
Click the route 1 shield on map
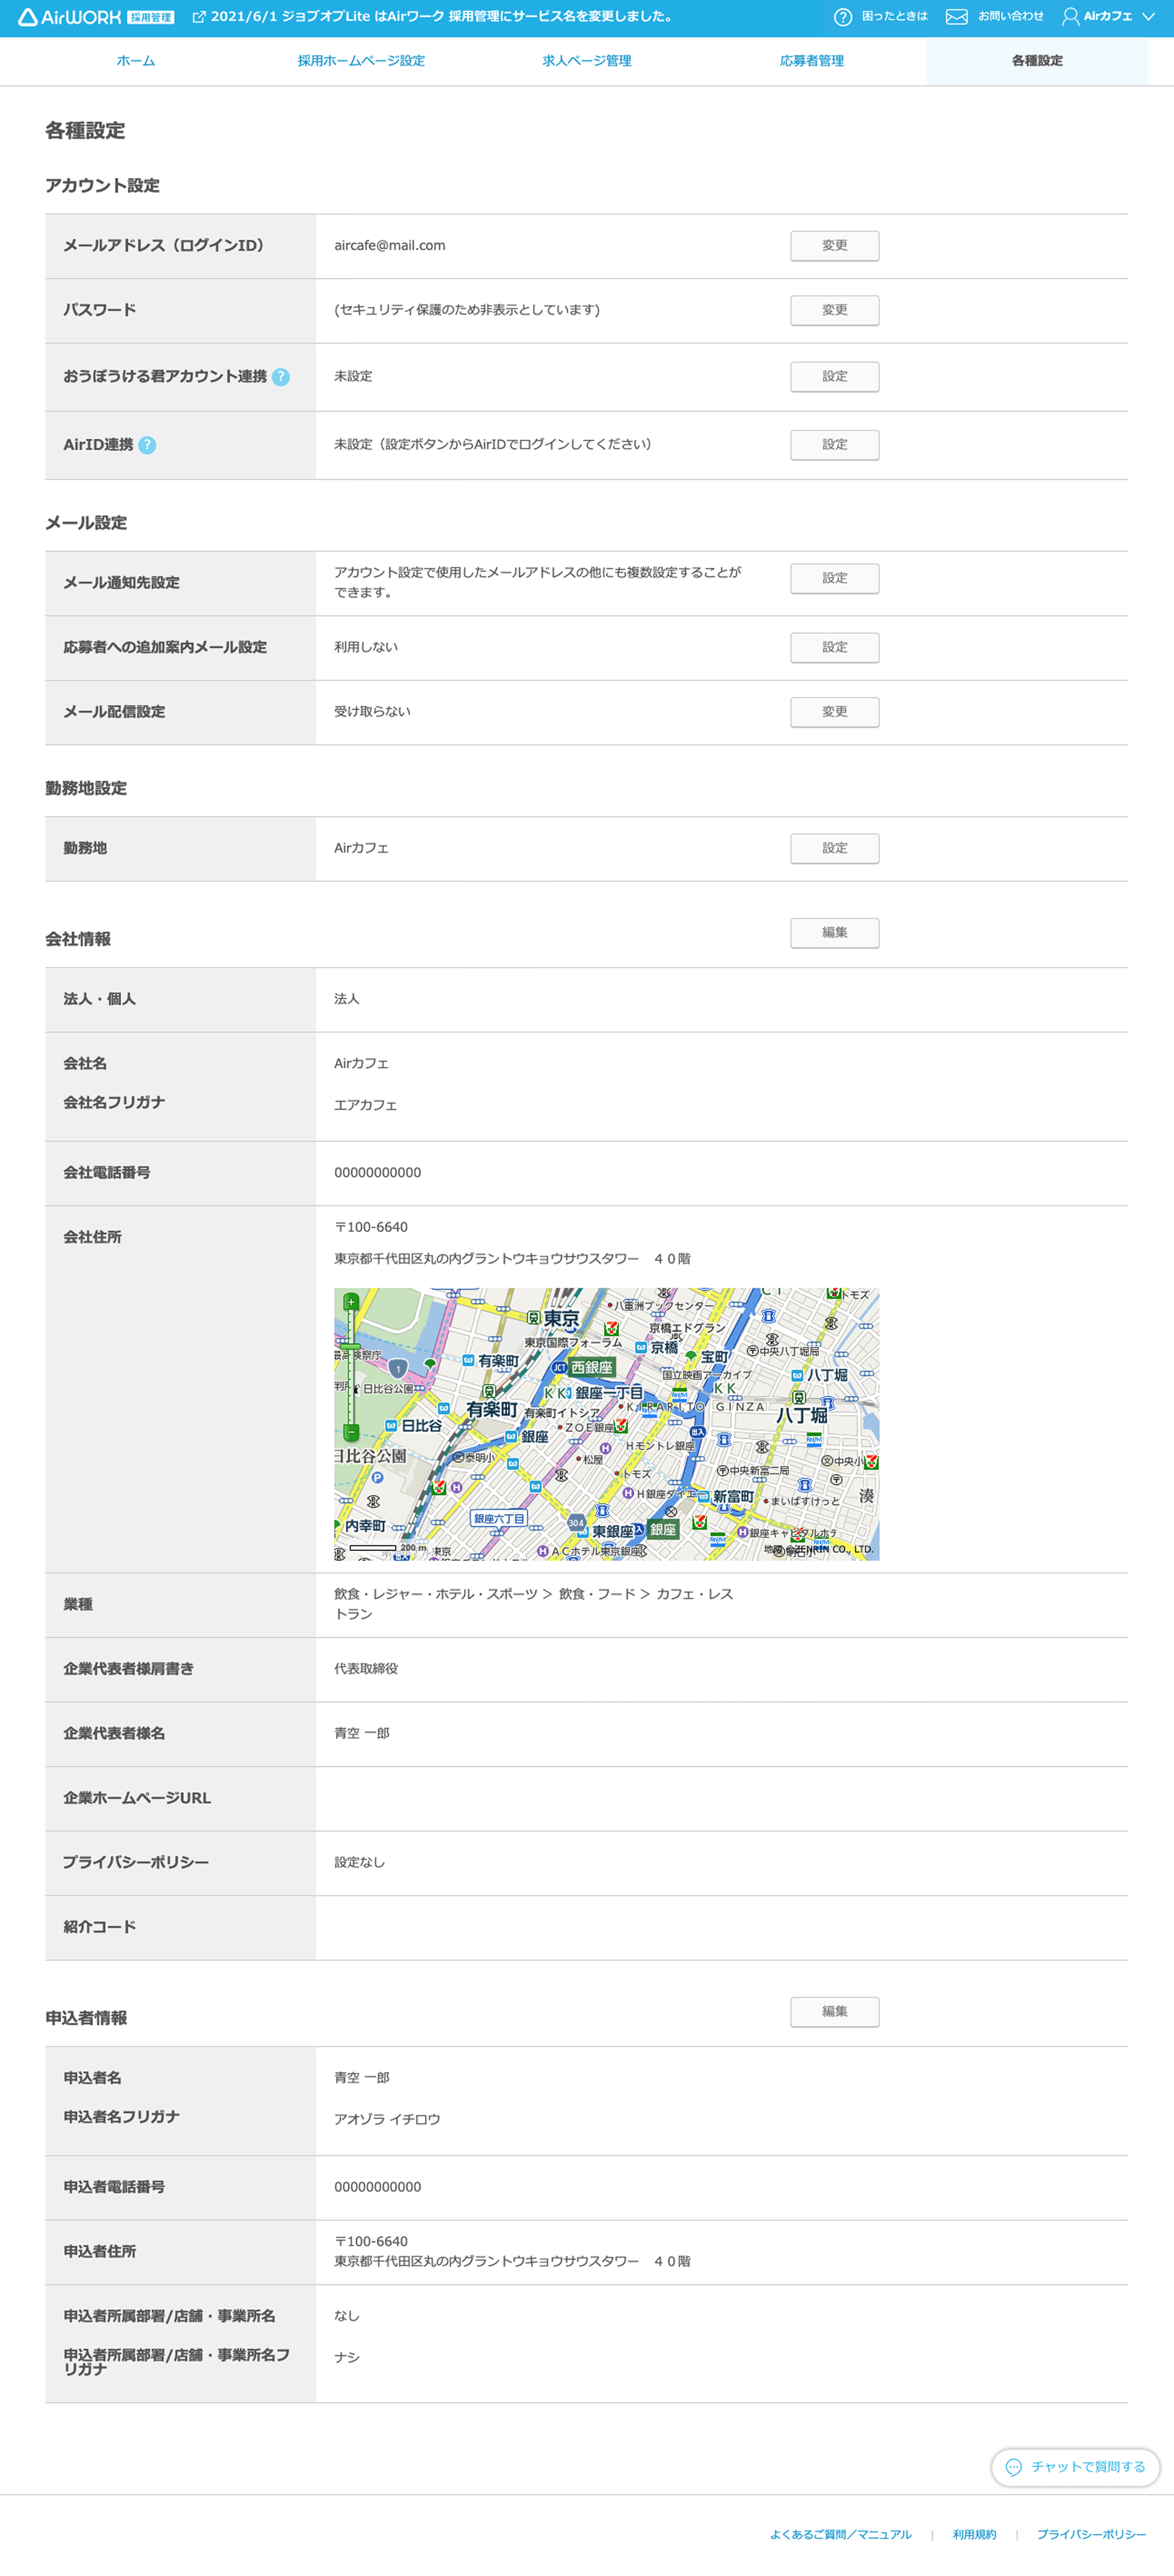(398, 1368)
